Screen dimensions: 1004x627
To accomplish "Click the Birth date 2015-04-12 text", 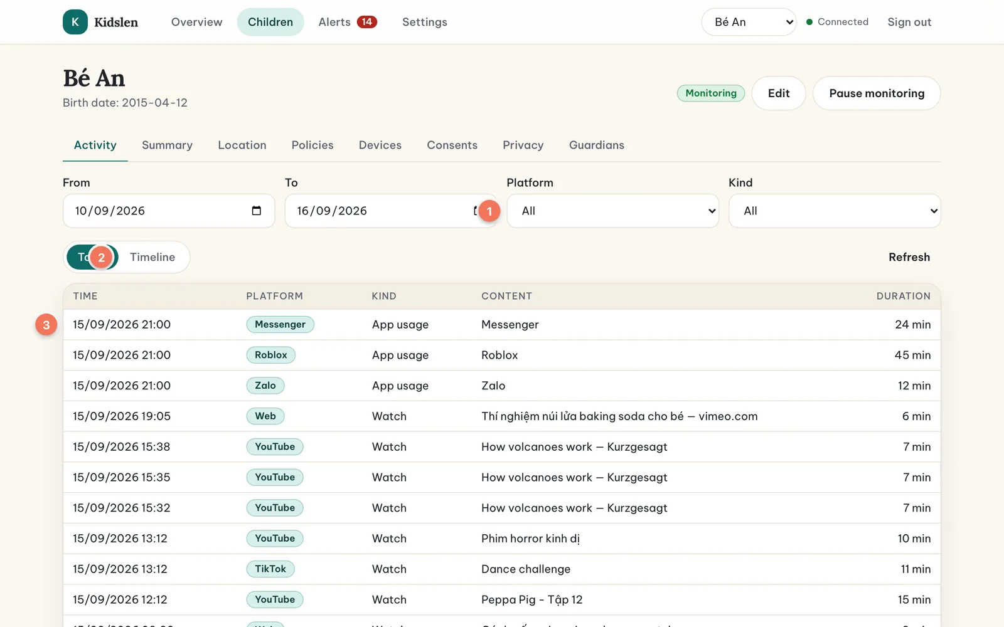I will 125,103.
